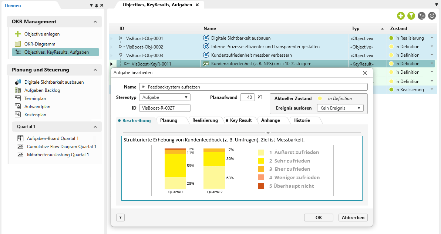
Task: Expand the VisBoost-Obj-0001 tree row
Action: point(120,38)
